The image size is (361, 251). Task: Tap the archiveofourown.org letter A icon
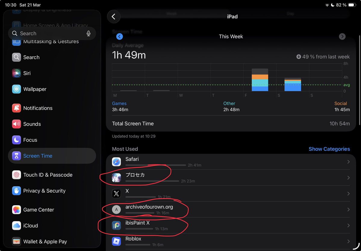[x=116, y=209]
